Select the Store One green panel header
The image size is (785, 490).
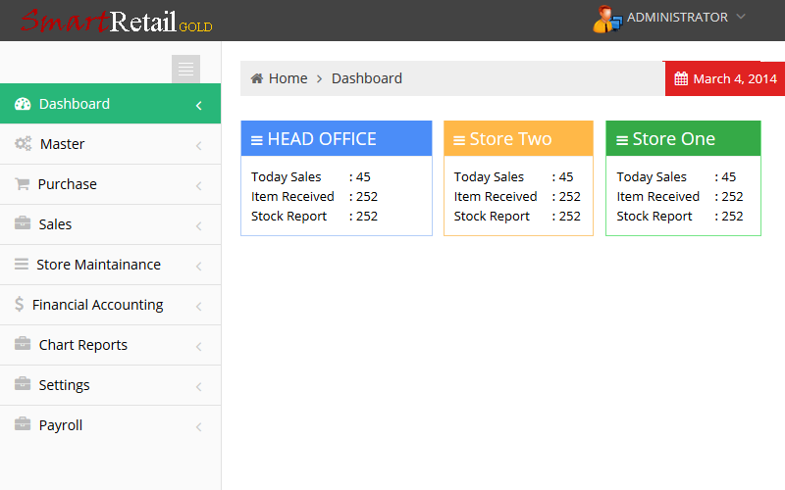[x=683, y=139]
